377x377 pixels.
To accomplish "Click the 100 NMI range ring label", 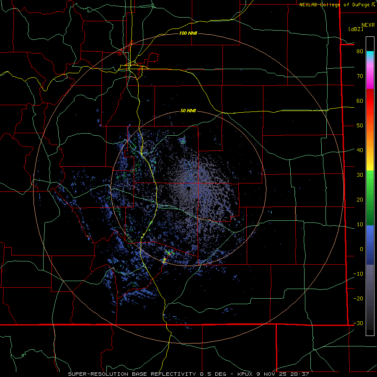I will click(x=188, y=33).
